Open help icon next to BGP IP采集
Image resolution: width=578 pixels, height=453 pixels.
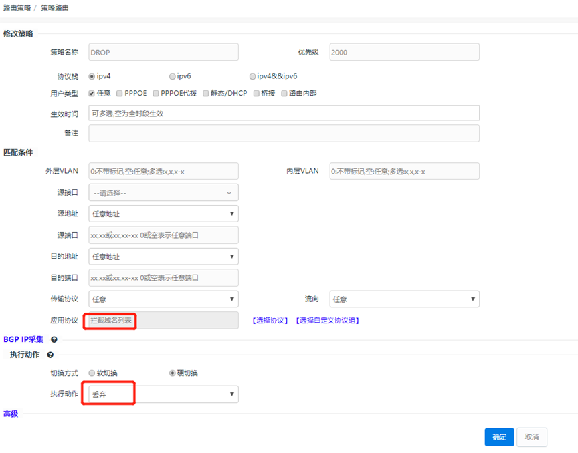(54, 339)
